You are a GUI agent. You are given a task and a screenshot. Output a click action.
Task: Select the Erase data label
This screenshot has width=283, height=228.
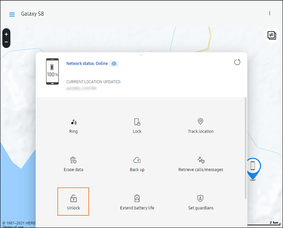(x=74, y=170)
